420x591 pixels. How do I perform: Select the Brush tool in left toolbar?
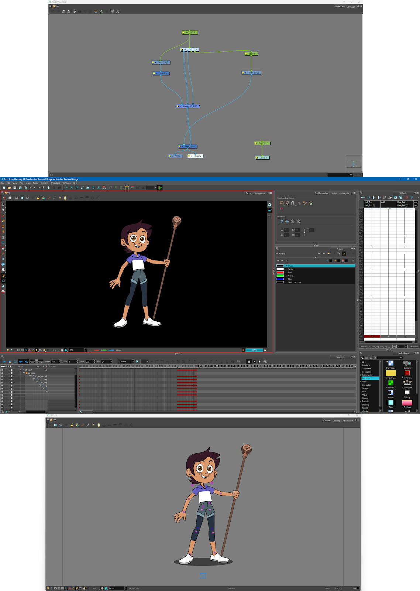3,215
